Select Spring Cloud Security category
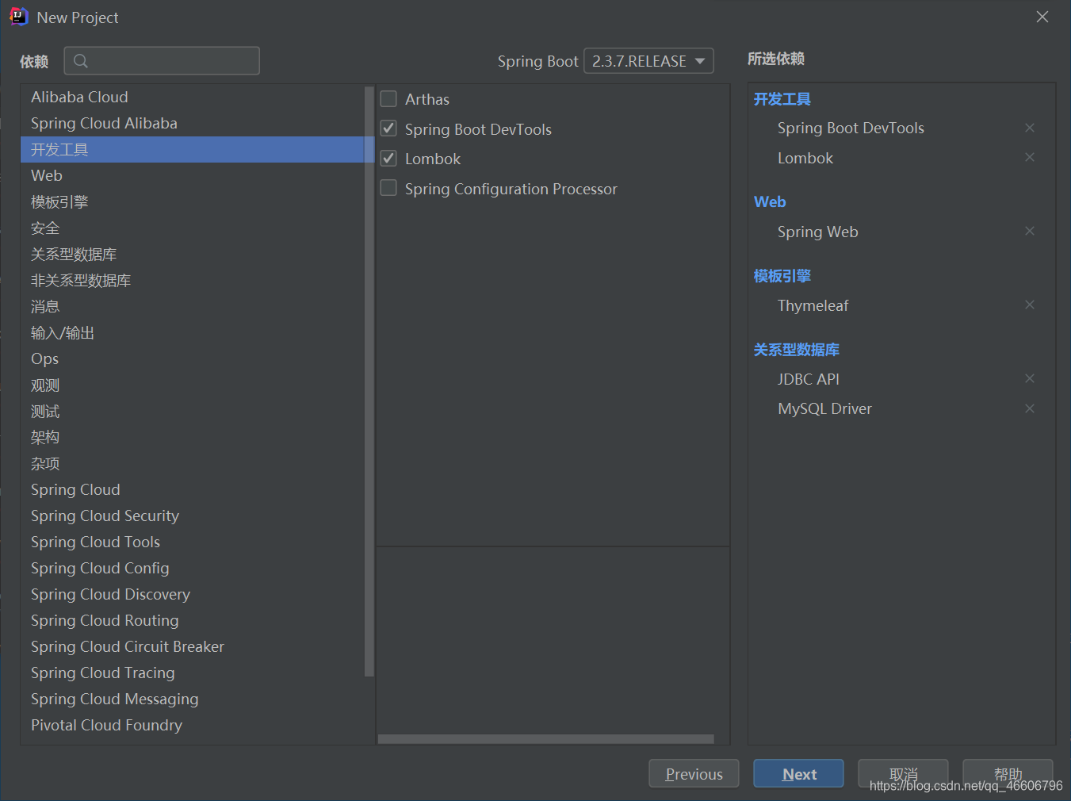 tap(192, 515)
